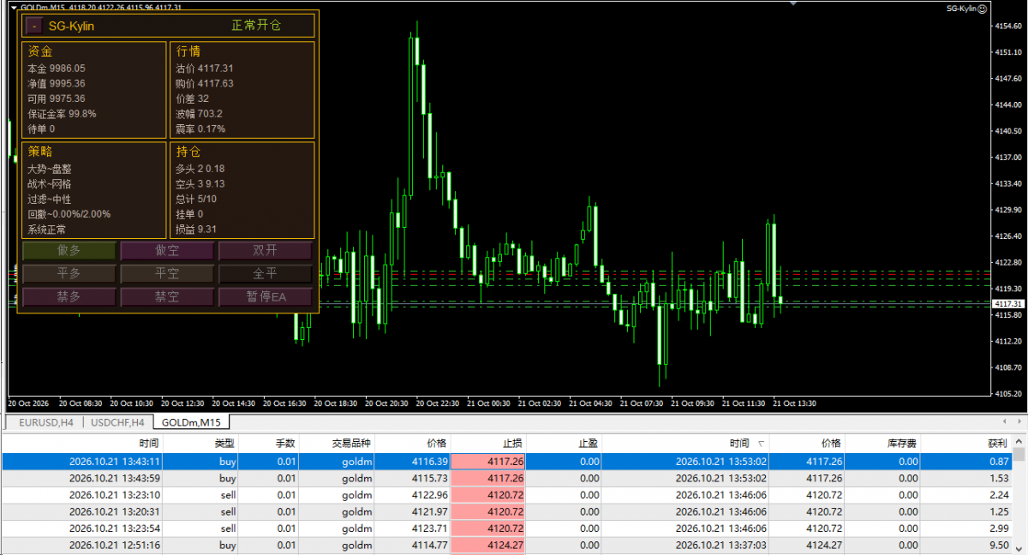This screenshot has height=555, width=1028.
Task: Click the SG-Kylin smiley face icon
Action: pyautogui.click(x=983, y=9)
